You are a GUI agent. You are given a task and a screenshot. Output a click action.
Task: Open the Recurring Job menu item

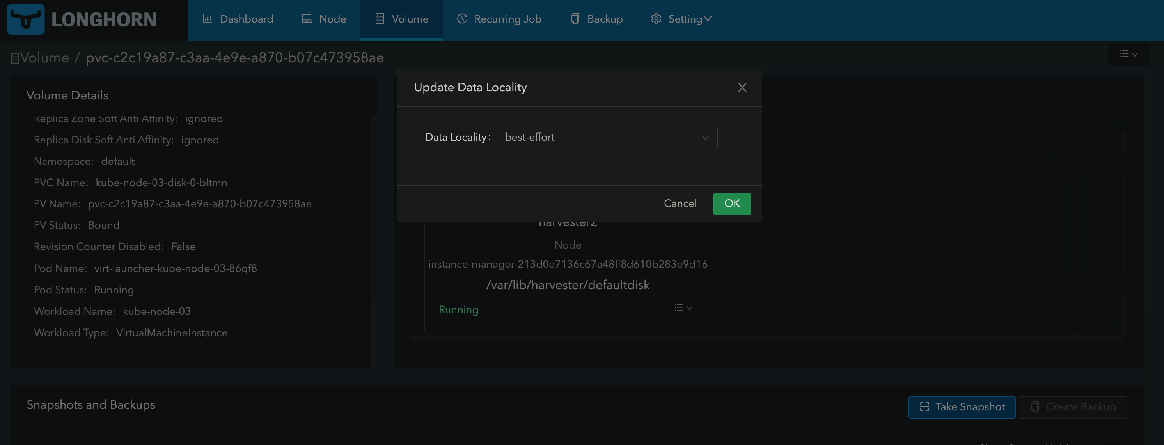499,19
